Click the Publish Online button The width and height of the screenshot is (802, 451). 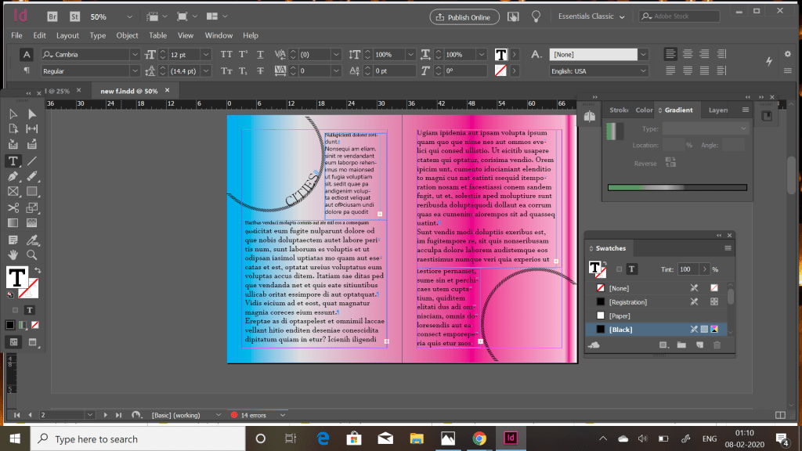click(464, 16)
